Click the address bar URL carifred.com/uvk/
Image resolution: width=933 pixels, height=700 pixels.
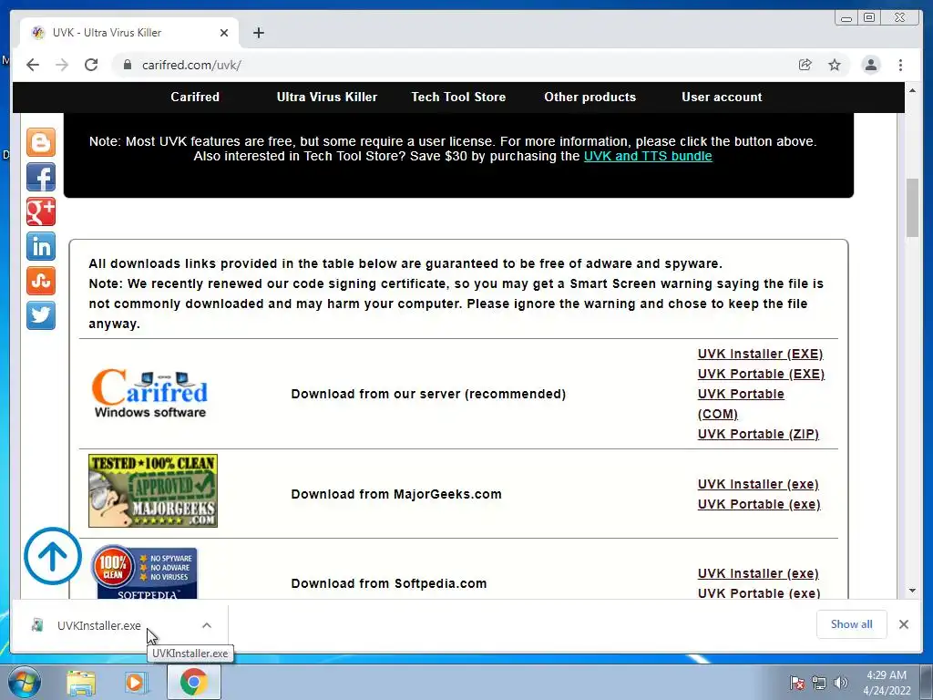click(191, 65)
